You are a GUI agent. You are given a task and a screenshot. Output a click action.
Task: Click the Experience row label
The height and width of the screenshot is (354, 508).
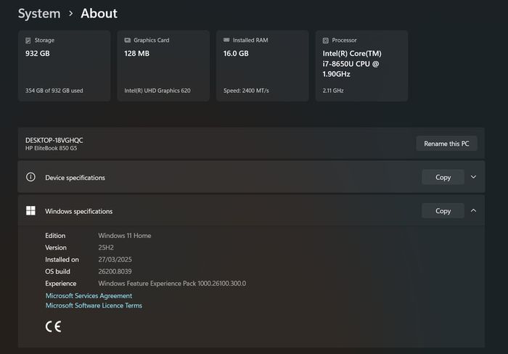click(x=60, y=284)
